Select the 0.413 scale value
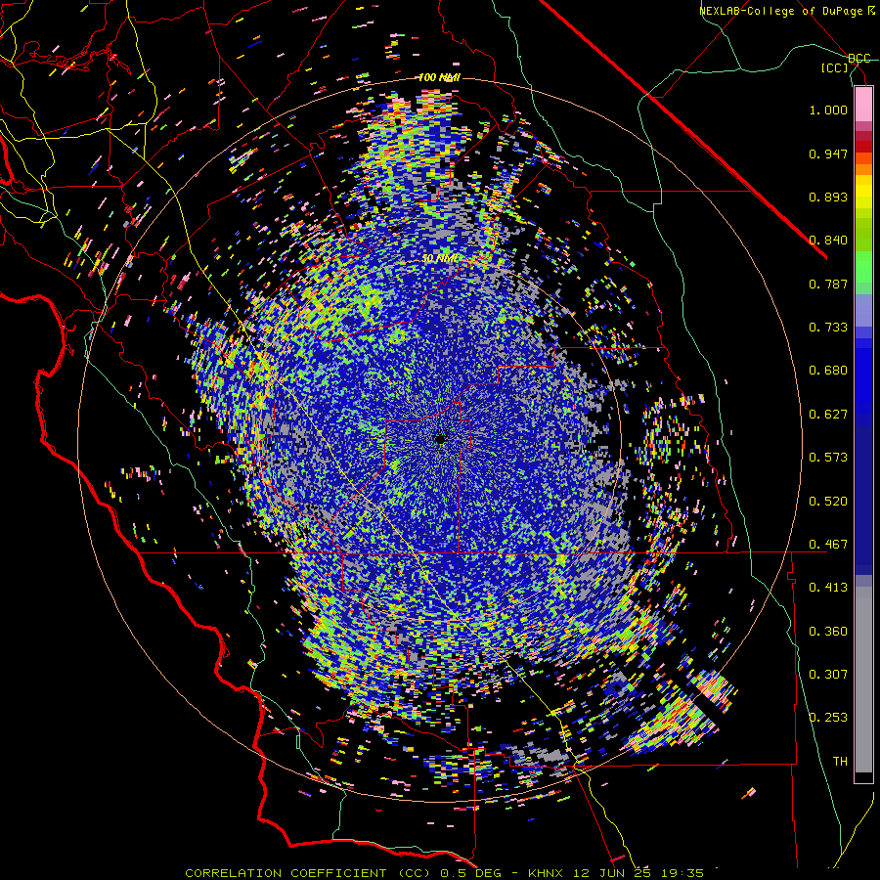 pyautogui.click(x=828, y=588)
